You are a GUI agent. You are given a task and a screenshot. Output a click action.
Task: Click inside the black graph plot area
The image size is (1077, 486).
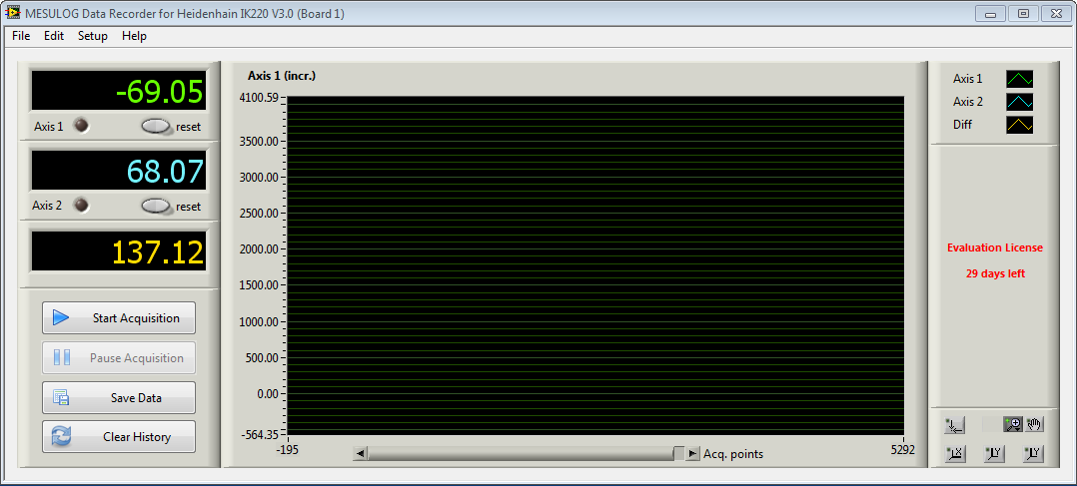(594, 265)
